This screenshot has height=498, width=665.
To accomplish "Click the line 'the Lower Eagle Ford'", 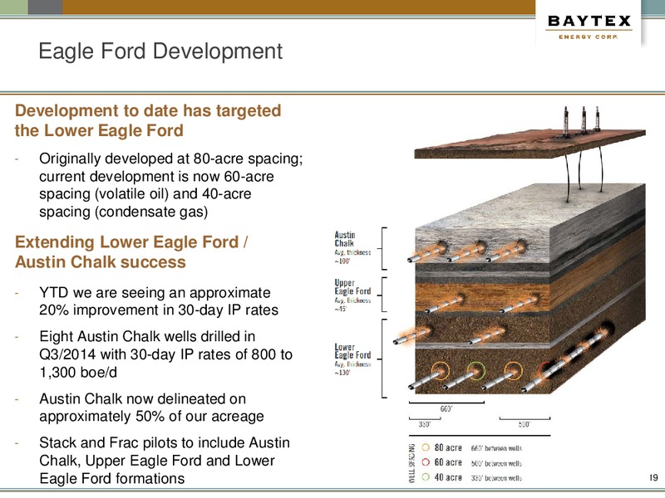I will click(99, 130).
